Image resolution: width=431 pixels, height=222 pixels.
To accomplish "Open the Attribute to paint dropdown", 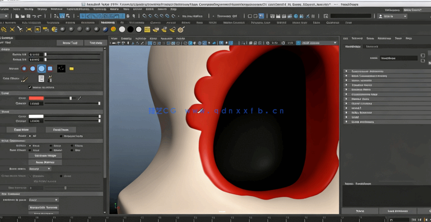I will point(43,200).
